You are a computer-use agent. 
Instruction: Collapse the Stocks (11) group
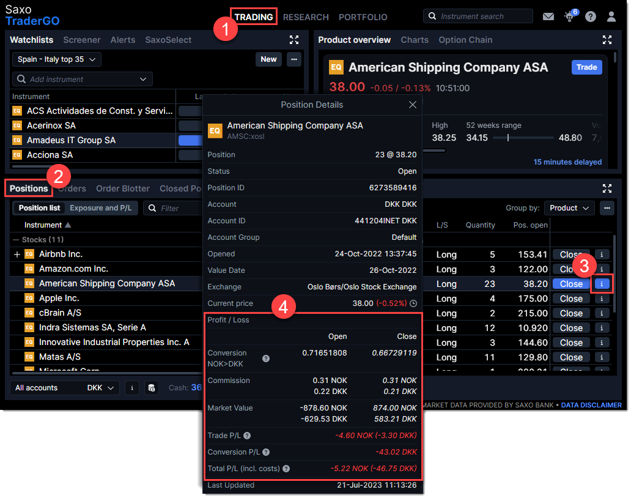pos(16,240)
